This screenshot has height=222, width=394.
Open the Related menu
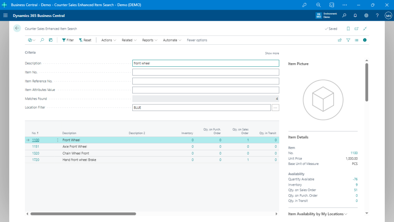tap(129, 40)
